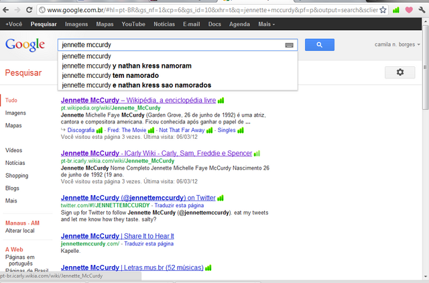Open Docs in the top bar
Image resolution: width=429 pixels, height=283 pixels.
(214, 24)
